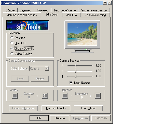Click the Отмена button
Image resolution: width=163 pixels, height=130 pixels.
pos(60,118)
